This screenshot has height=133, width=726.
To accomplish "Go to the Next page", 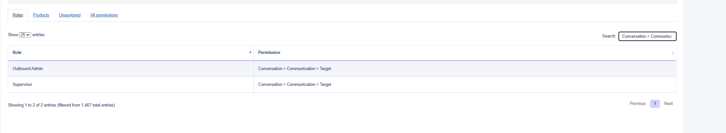I will coord(668,104).
